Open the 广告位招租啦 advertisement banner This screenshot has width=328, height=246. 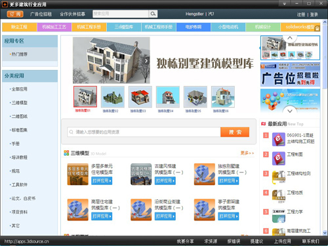tap(290, 75)
